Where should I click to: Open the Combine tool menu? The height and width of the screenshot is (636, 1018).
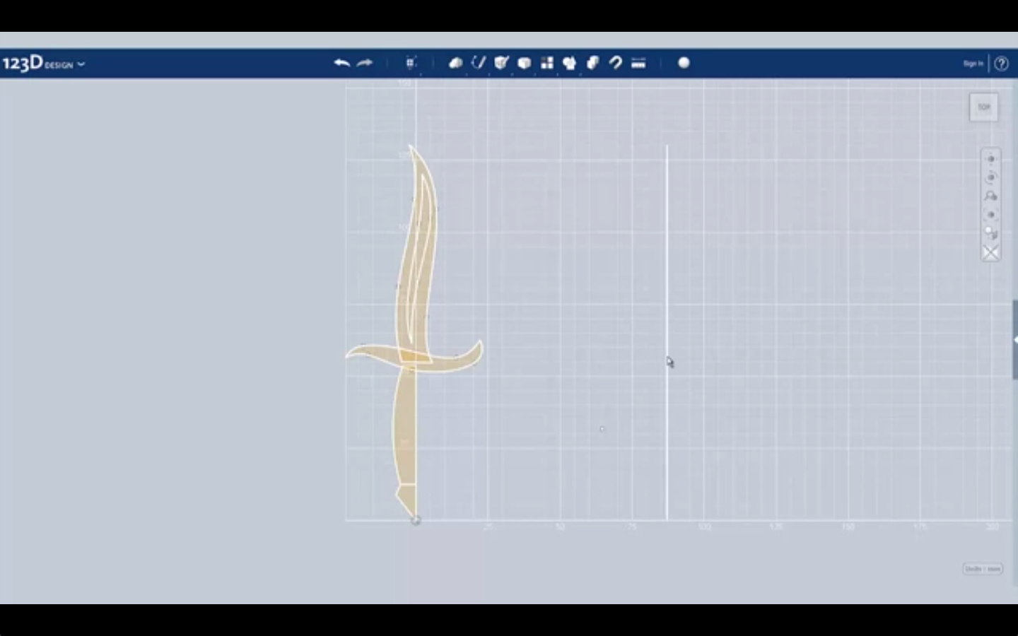[592, 63]
